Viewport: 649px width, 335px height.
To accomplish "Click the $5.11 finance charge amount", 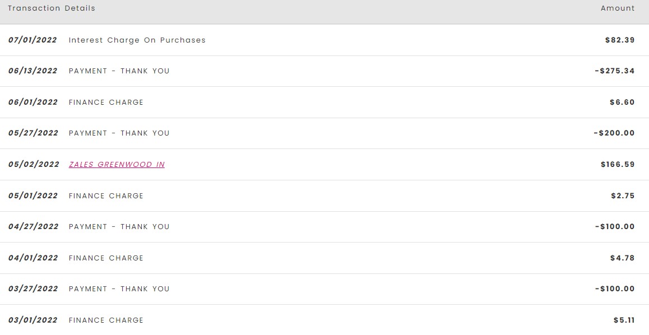I will (x=624, y=320).
